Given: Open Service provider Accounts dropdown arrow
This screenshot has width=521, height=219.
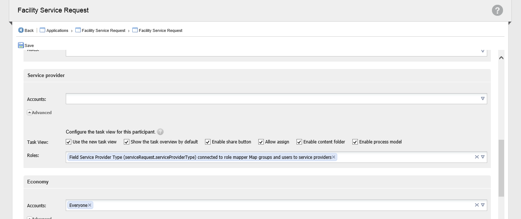Looking at the screenshot, I should [x=483, y=99].
